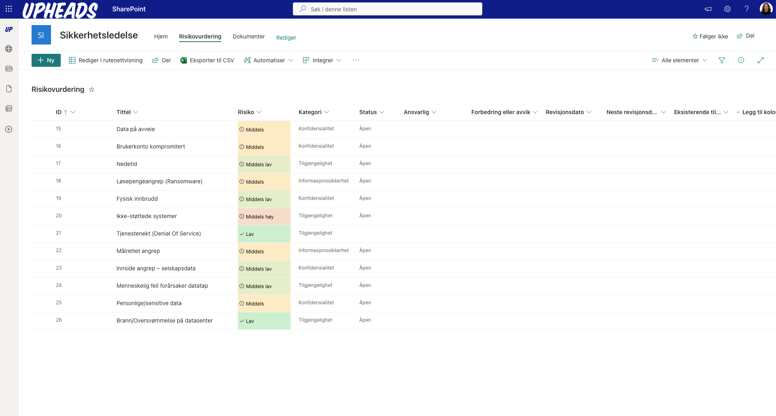Open the filter pane icon
The width and height of the screenshot is (776, 416).
click(x=722, y=60)
